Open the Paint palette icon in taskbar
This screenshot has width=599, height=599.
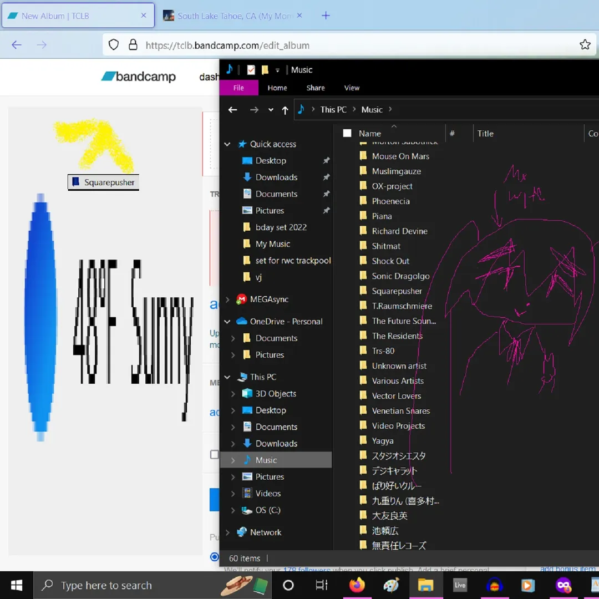pos(391,585)
